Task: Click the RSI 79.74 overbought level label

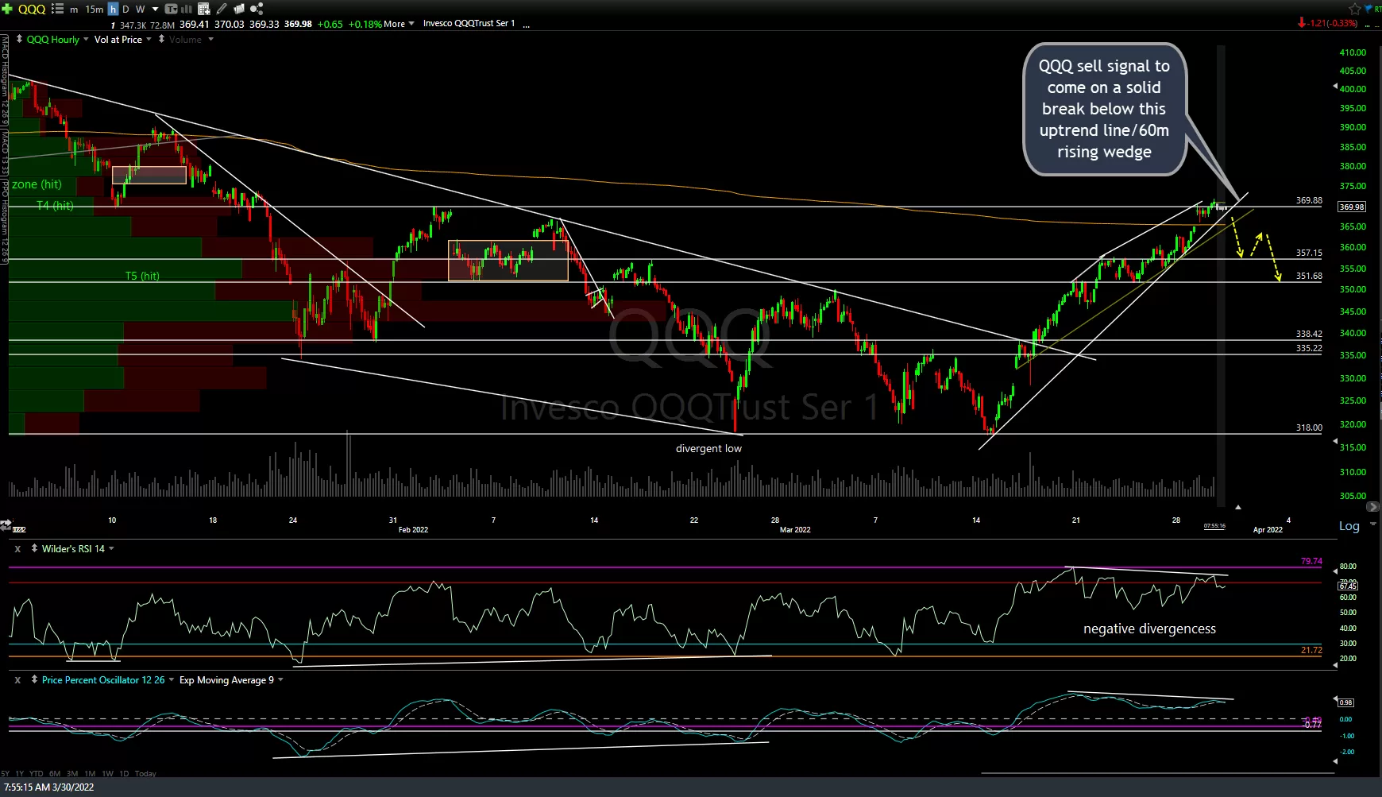Action: coord(1311,561)
